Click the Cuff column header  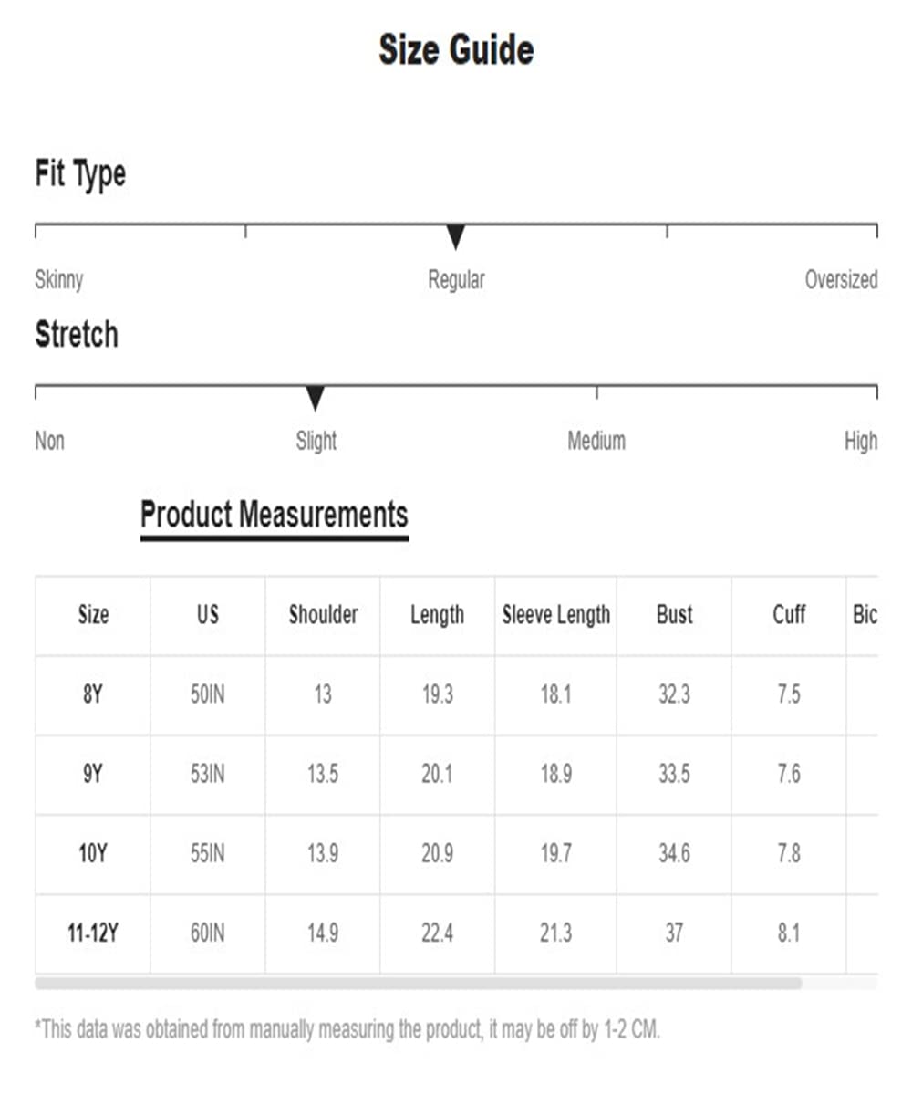(x=789, y=615)
